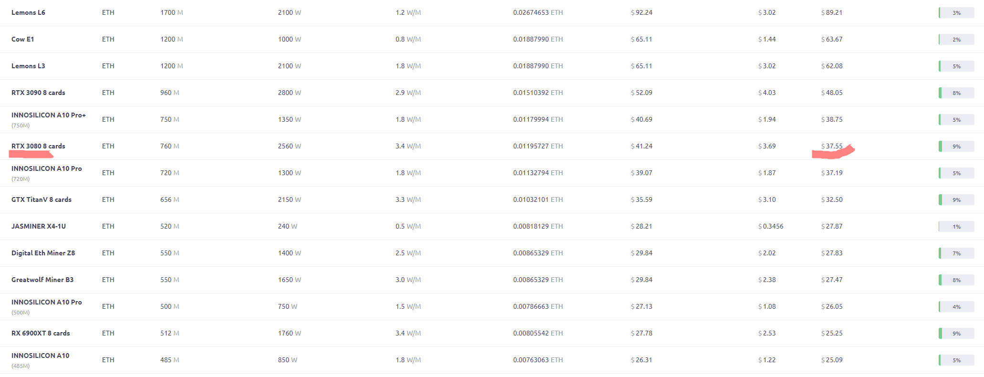The image size is (984, 377).
Task: Open INNOSILICON A10 Pro (500M) miner
Action: [46, 302]
